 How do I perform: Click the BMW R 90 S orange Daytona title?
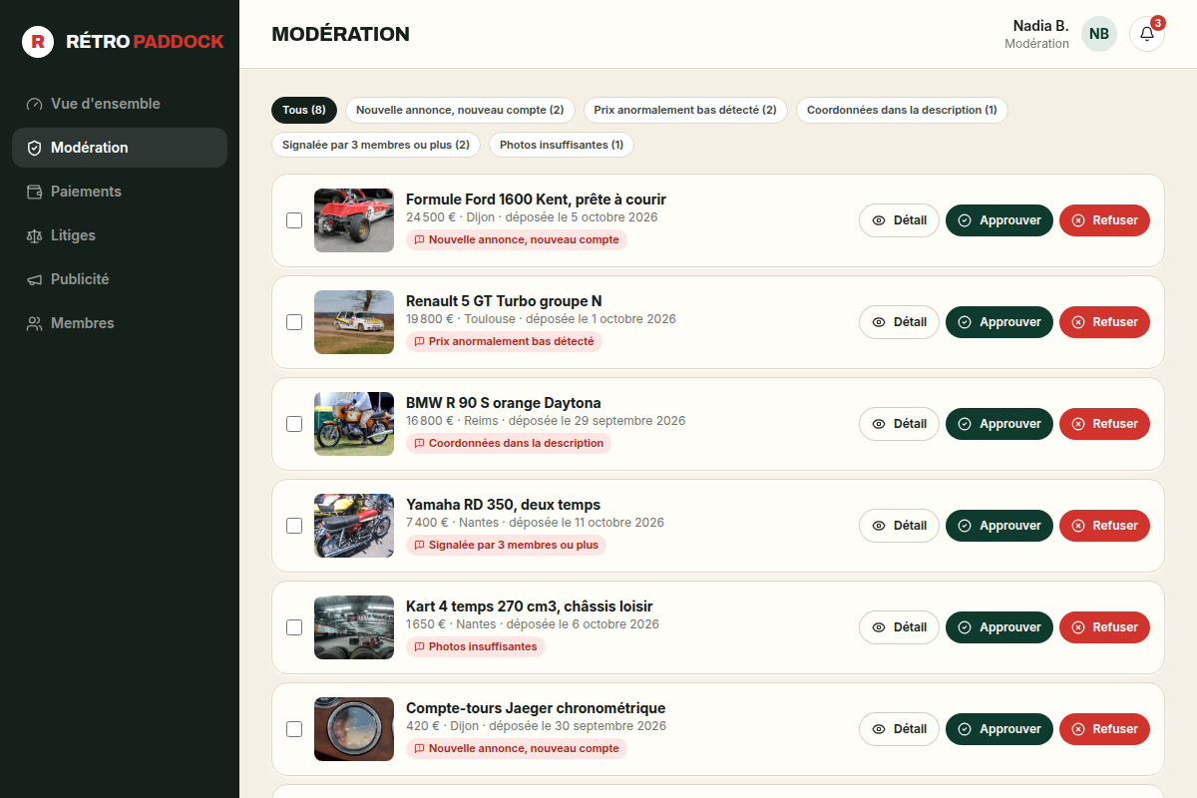[504, 403]
